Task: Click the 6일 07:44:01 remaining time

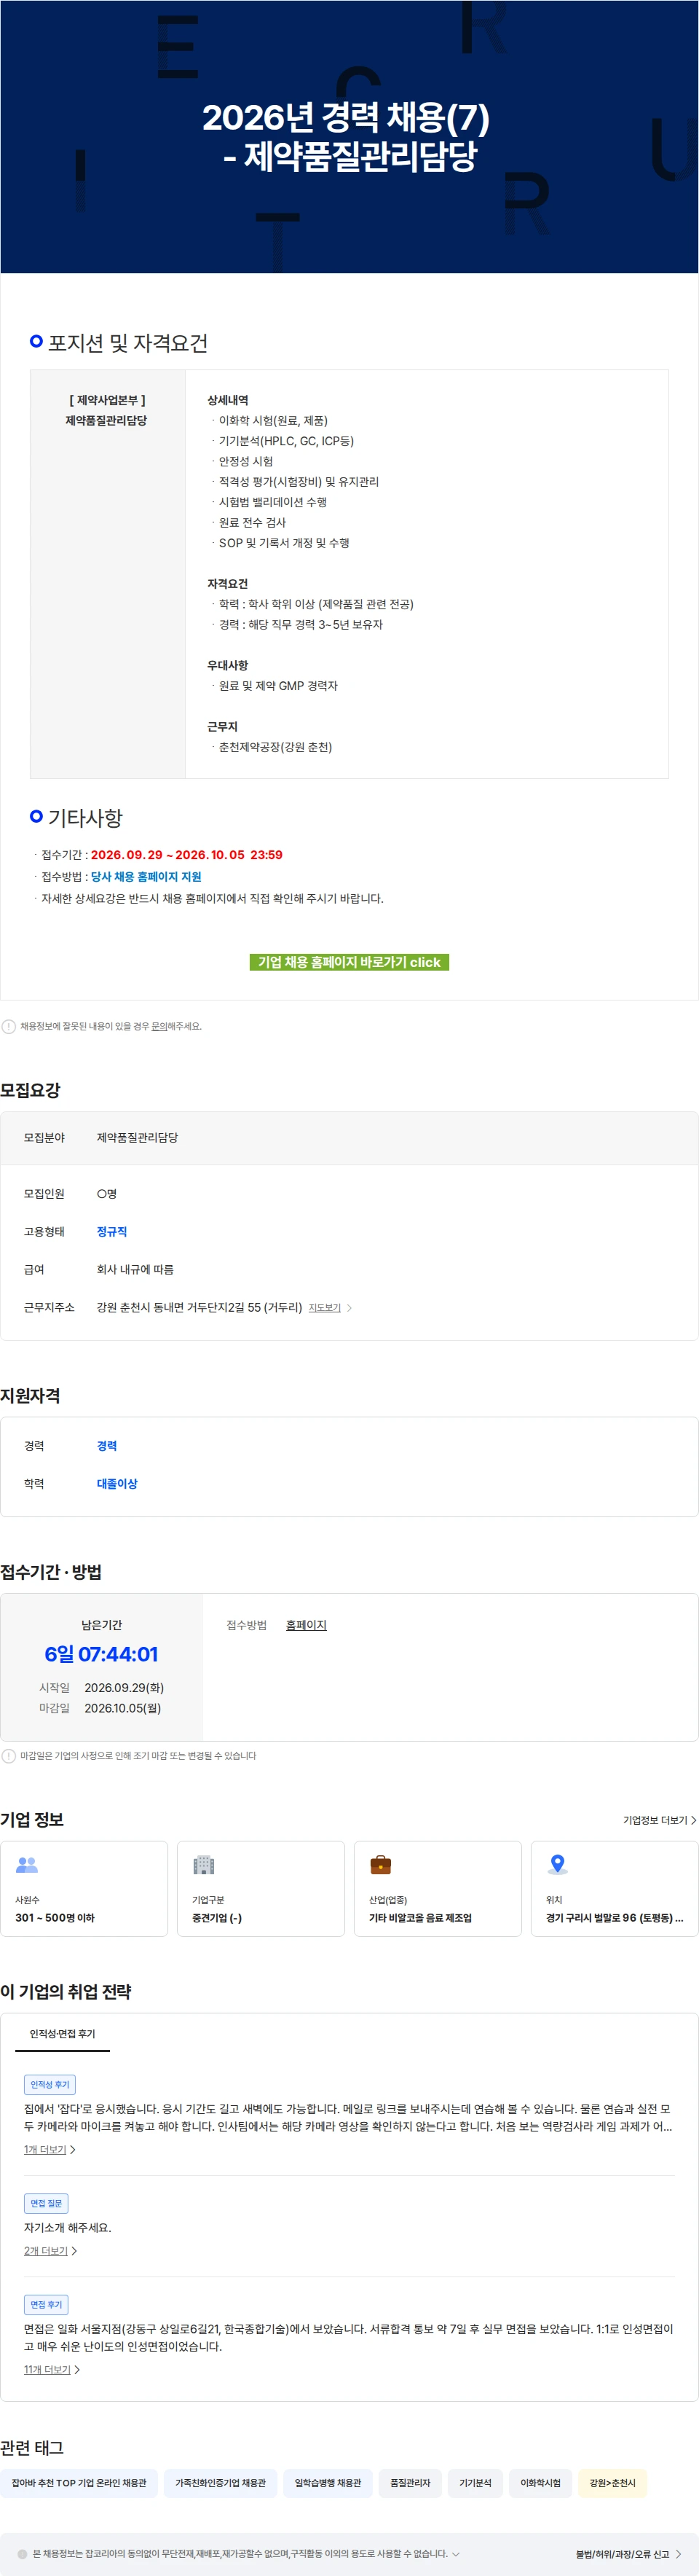Action: pyautogui.click(x=101, y=1654)
